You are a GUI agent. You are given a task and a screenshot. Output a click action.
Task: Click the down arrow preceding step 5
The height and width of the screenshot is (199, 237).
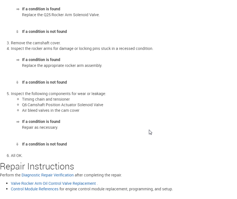coord(17,82)
